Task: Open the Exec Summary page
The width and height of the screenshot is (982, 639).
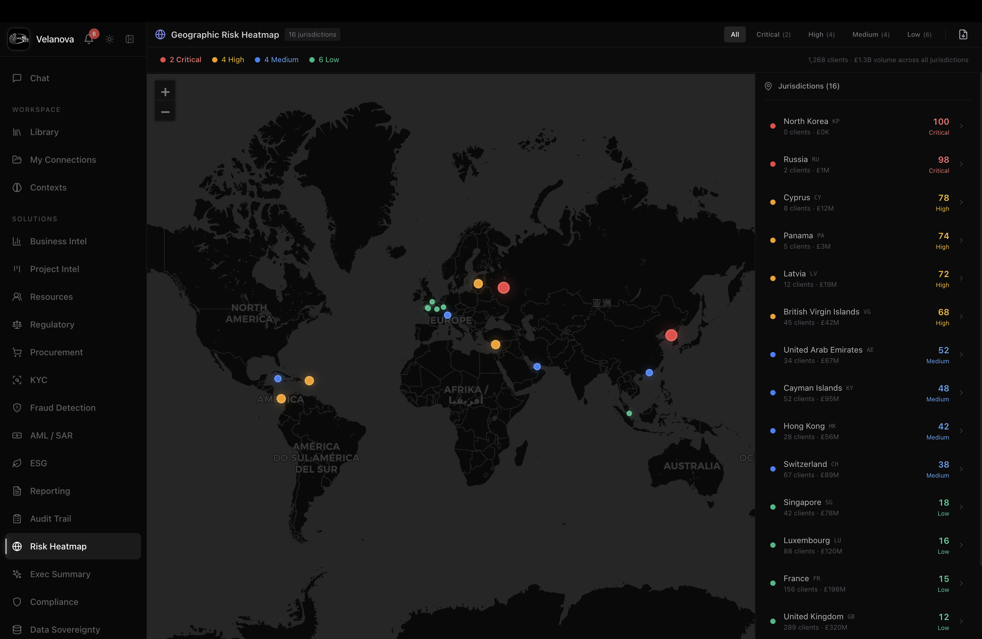Action: tap(60, 574)
